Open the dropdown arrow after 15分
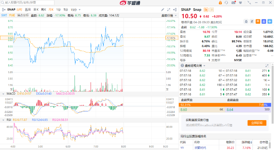The width and height of the screenshot is (274, 150). click(80, 10)
